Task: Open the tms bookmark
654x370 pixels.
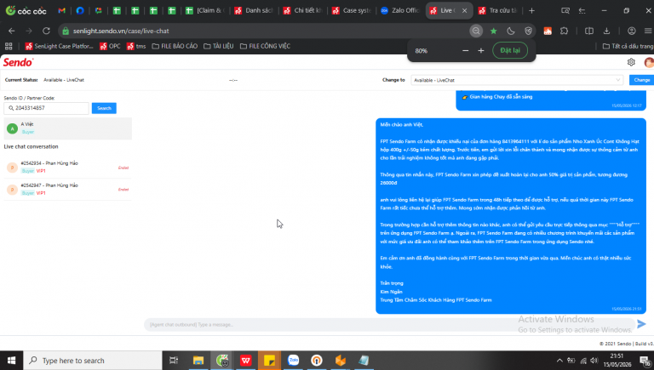Action: (x=136, y=46)
